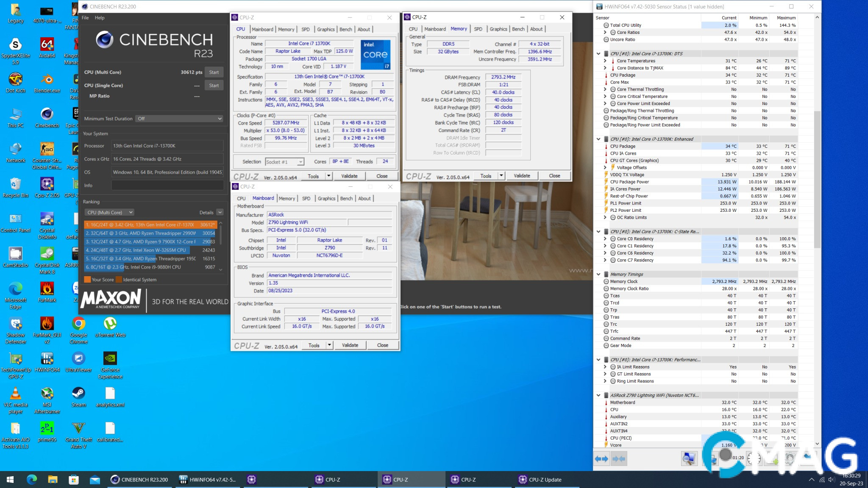The width and height of the screenshot is (868, 488).
Task: Switch to the SPD tab in CPU-Z
Action: (306, 198)
